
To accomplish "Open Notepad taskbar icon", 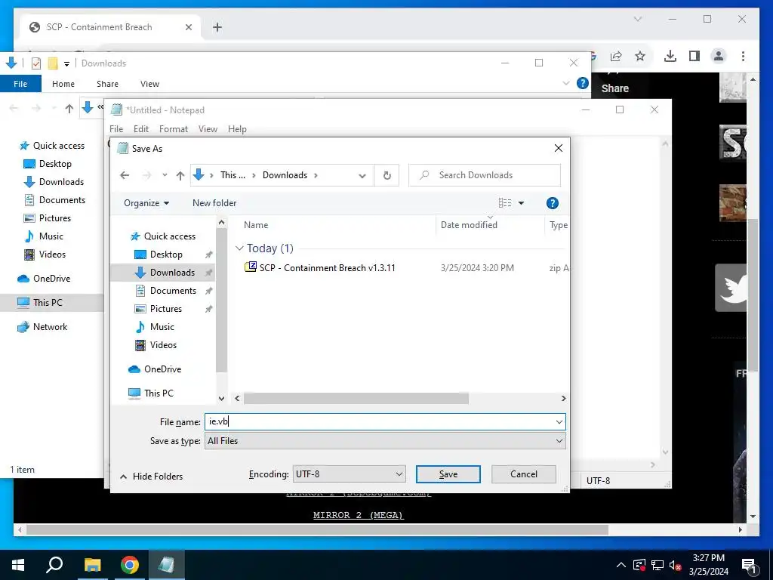I will pos(166,565).
